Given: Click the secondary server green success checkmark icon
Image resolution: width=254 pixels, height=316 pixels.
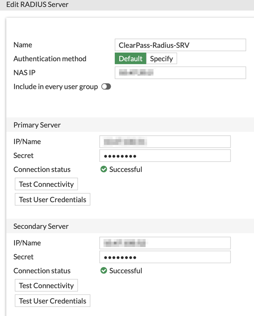Looking at the screenshot, I should (x=104, y=271).
